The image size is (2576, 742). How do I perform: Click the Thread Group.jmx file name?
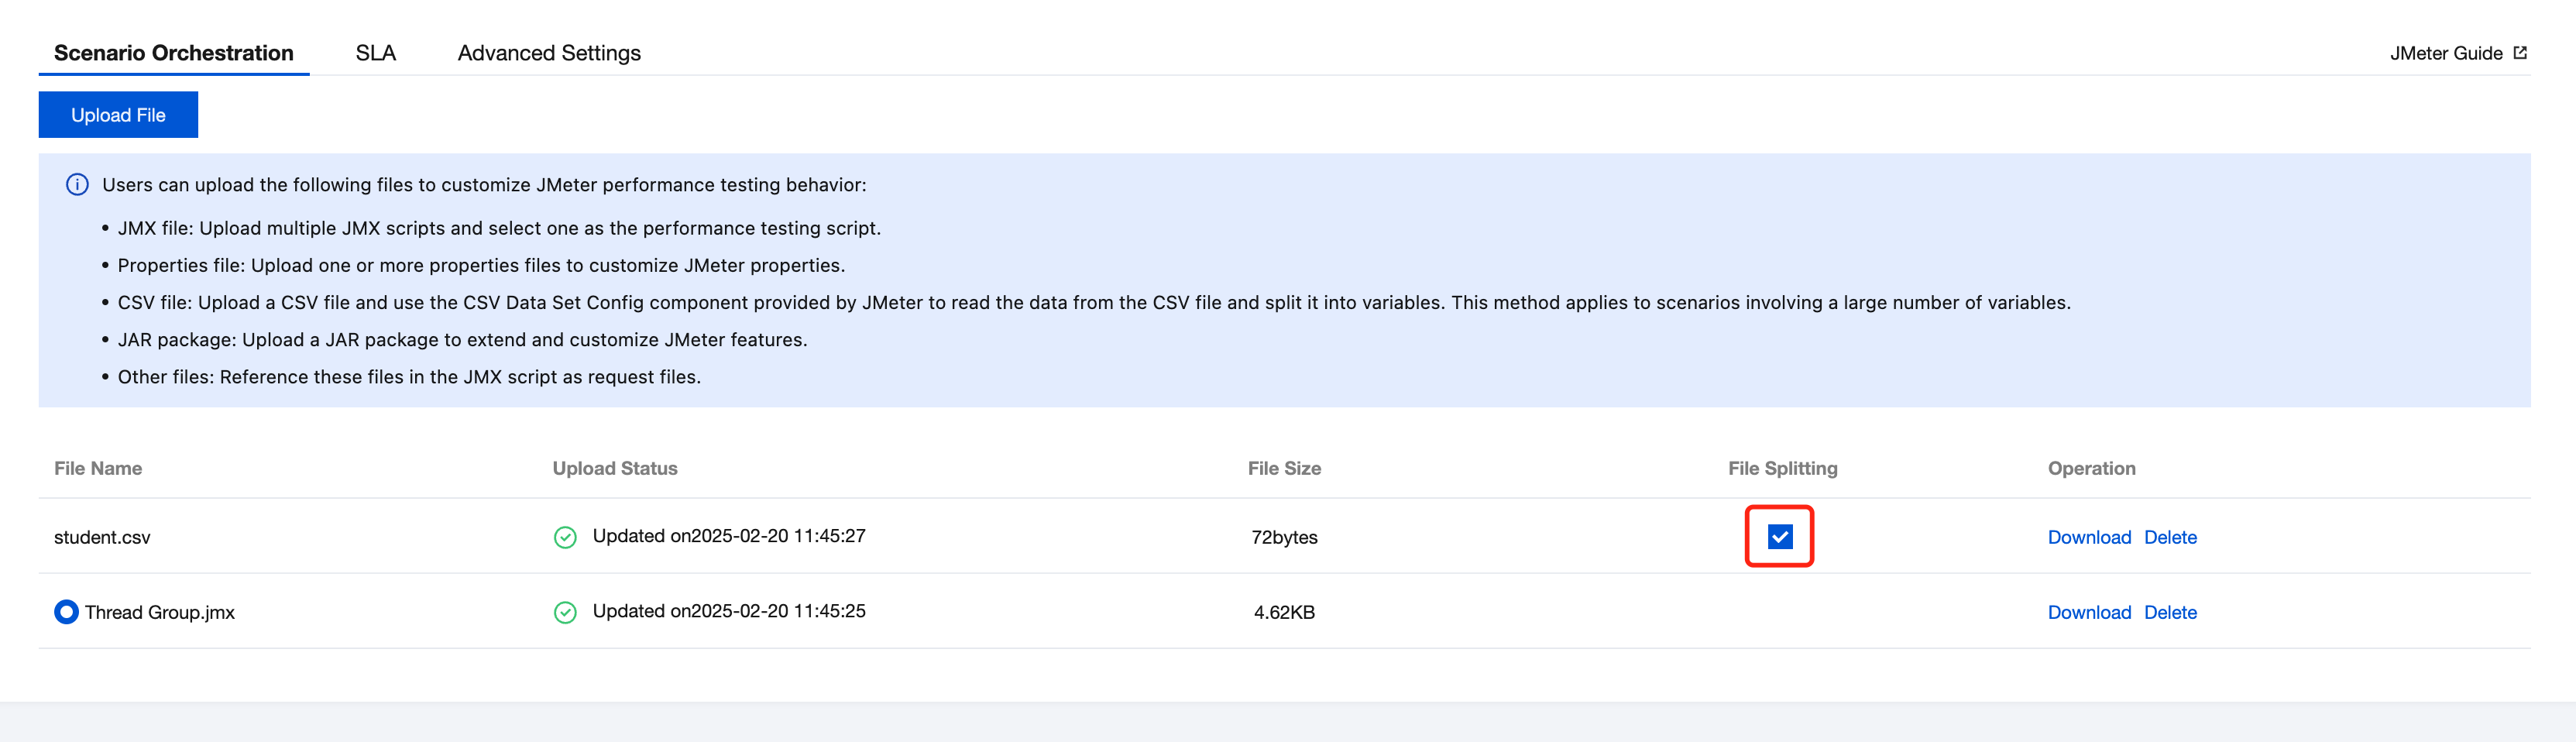(x=160, y=612)
